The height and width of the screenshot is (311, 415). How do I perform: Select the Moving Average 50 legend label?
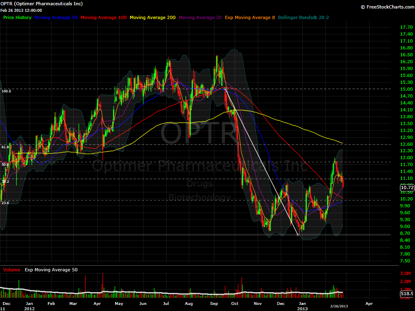[x=56, y=17]
